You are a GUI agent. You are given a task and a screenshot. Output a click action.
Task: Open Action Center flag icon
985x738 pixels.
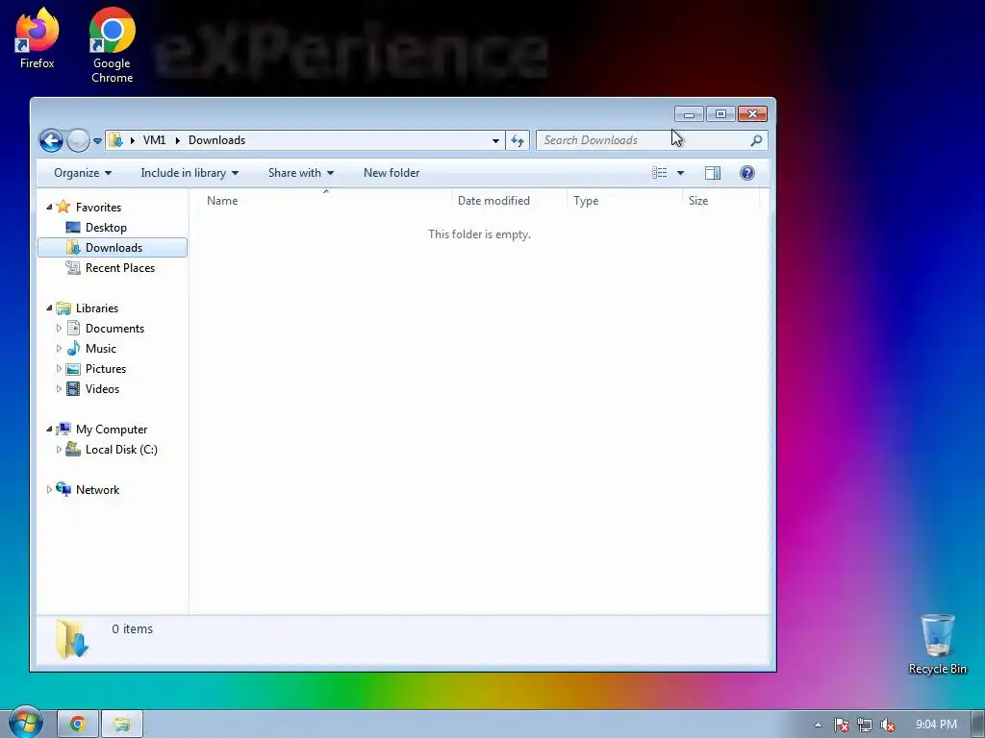(841, 725)
